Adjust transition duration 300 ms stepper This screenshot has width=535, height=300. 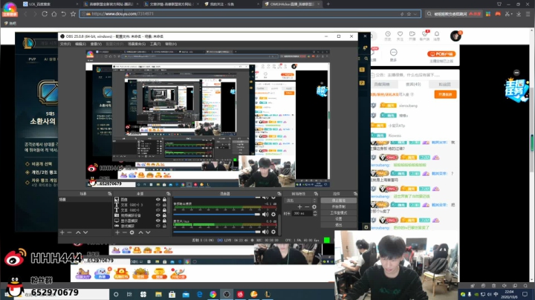coord(315,213)
